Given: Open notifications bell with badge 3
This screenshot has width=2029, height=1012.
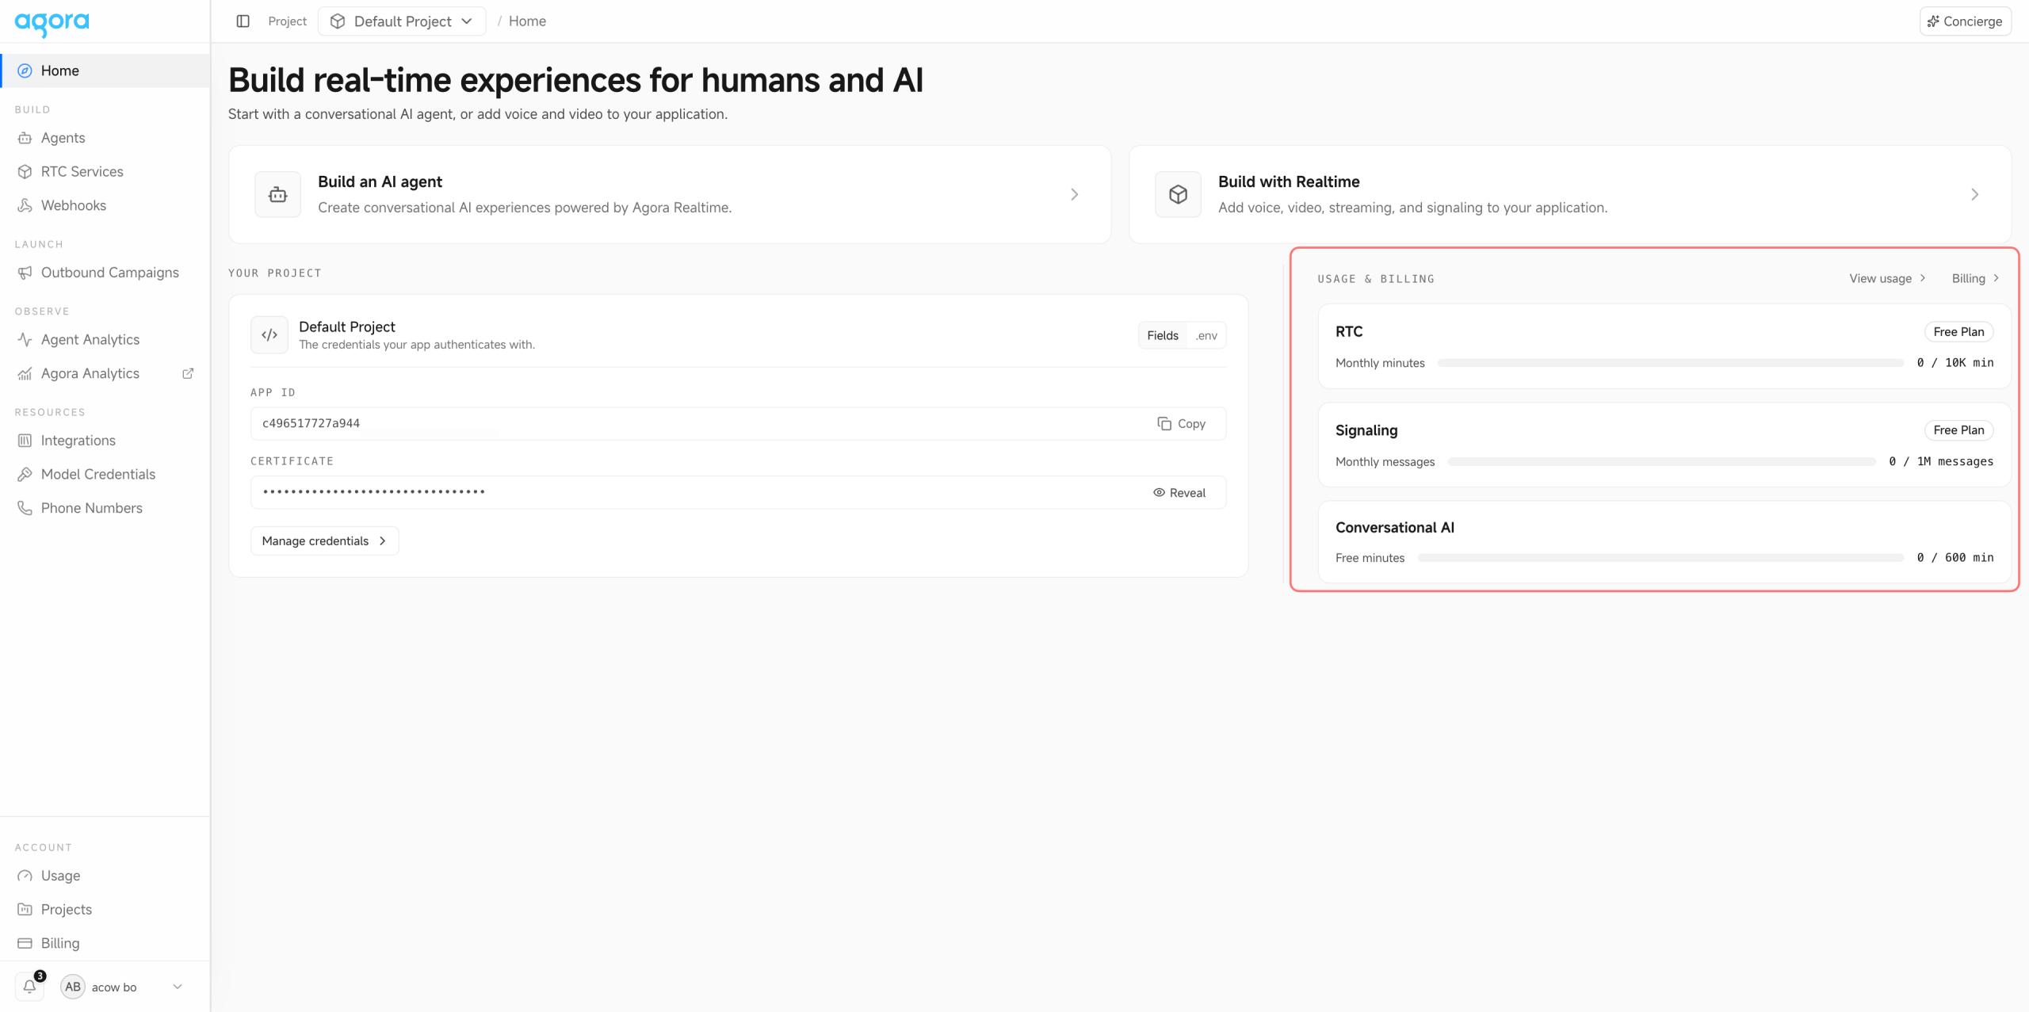Looking at the screenshot, I should pos(30,987).
